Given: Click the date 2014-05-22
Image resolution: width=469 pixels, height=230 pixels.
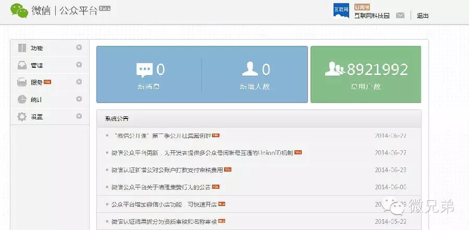Looking at the screenshot, I should tap(391, 222).
